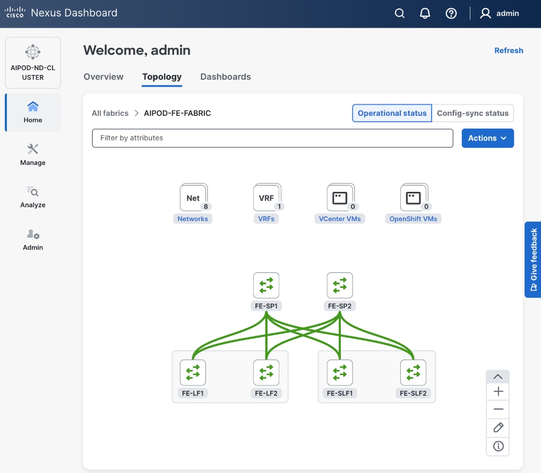The height and width of the screenshot is (473, 541).
Task: Open the Manage section in the sidebar
Action: pyautogui.click(x=32, y=155)
